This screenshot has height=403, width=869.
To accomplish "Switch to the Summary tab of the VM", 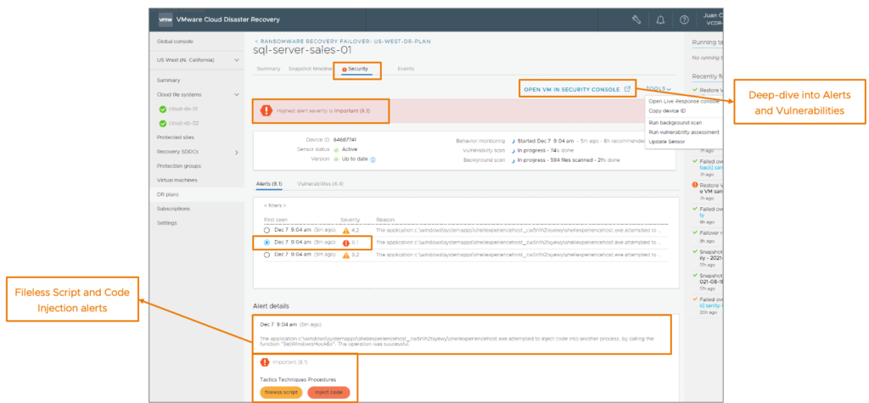I will 268,69.
